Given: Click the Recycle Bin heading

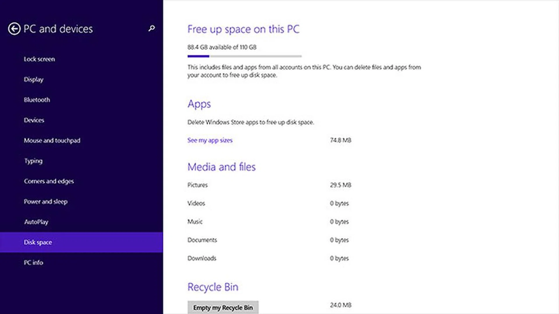Looking at the screenshot, I should click(213, 287).
